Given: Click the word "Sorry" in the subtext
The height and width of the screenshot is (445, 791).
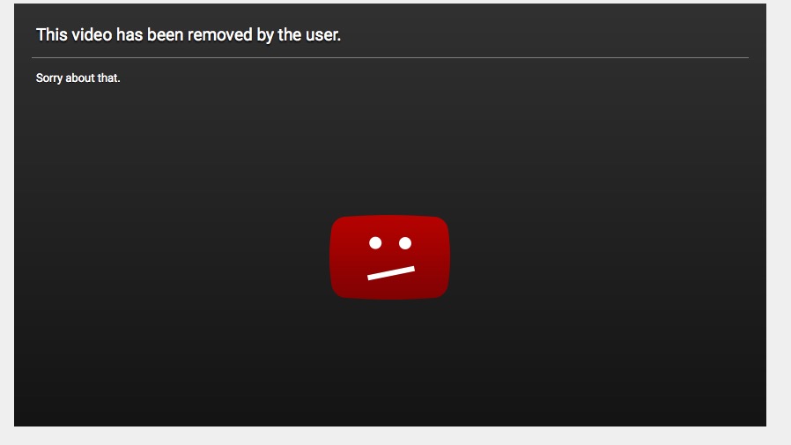Looking at the screenshot, I should coord(49,78).
